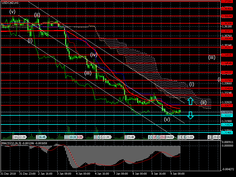
Task: Click the 04:00 news event marker
Action: 170,137
